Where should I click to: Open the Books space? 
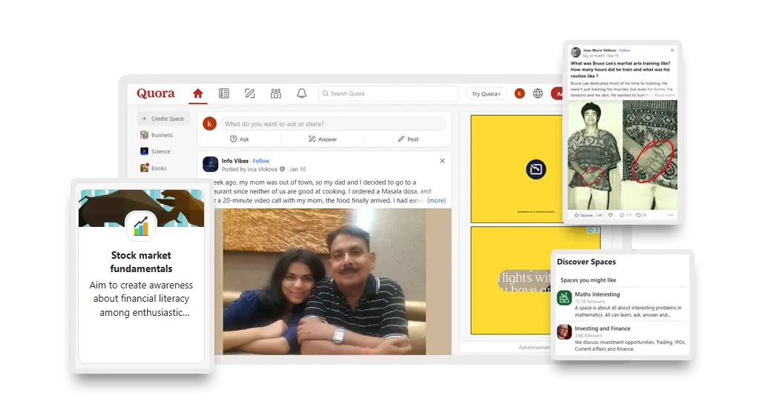pyautogui.click(x=154, y=168)
